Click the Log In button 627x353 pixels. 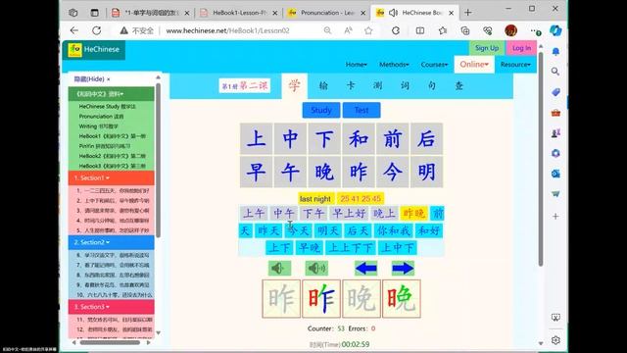click(521, 48)
